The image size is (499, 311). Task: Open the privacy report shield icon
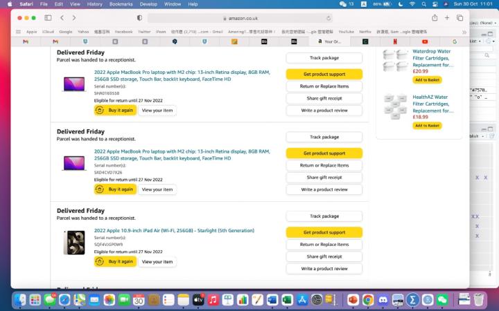(x=139, y=18)
